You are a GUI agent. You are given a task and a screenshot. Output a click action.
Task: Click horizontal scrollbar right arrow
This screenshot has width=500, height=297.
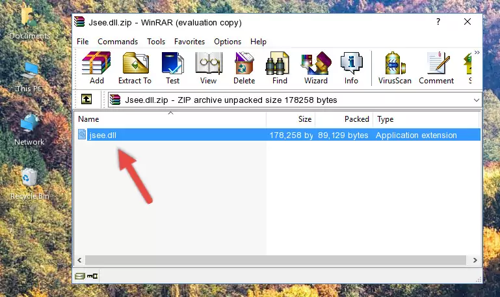click(x=475, y=261)
